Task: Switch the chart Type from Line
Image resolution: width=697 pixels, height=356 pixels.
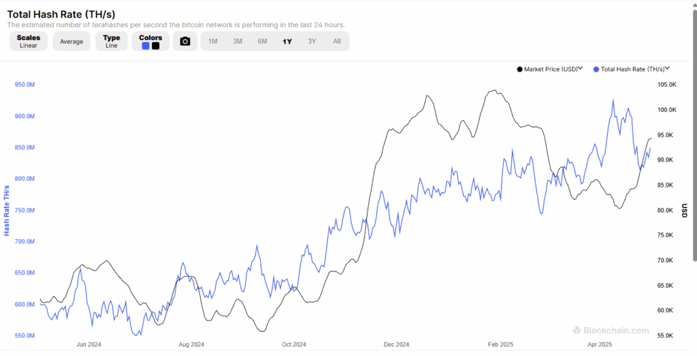Action: click(x=112, y=41)
